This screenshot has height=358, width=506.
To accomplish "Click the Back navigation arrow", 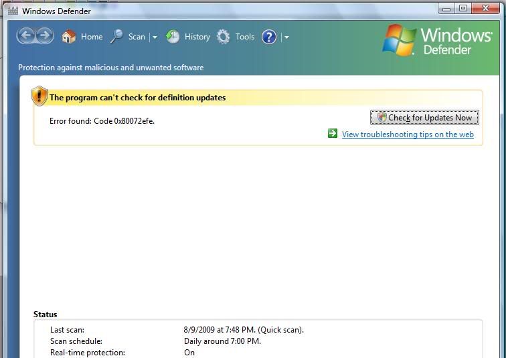I will pos(27,36).
